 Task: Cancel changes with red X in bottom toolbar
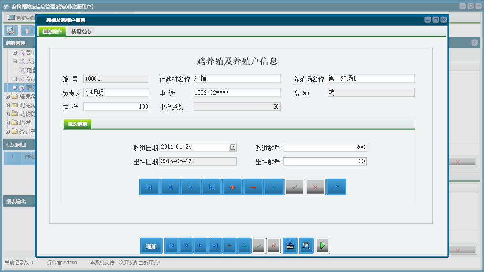[x=273, y=246]
